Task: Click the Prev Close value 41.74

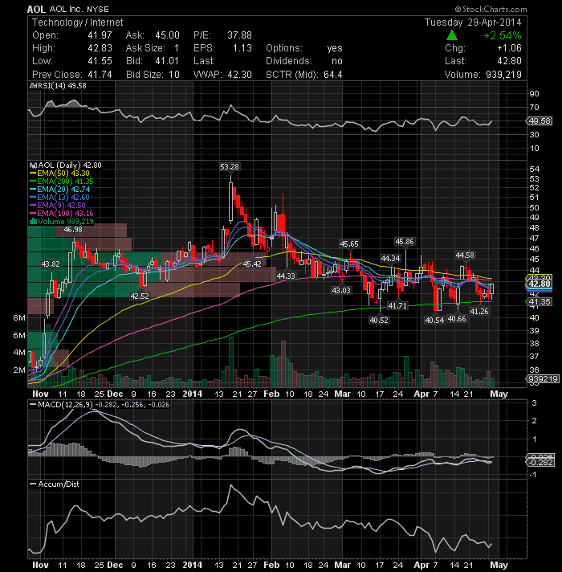Action: tap(100, 74)
